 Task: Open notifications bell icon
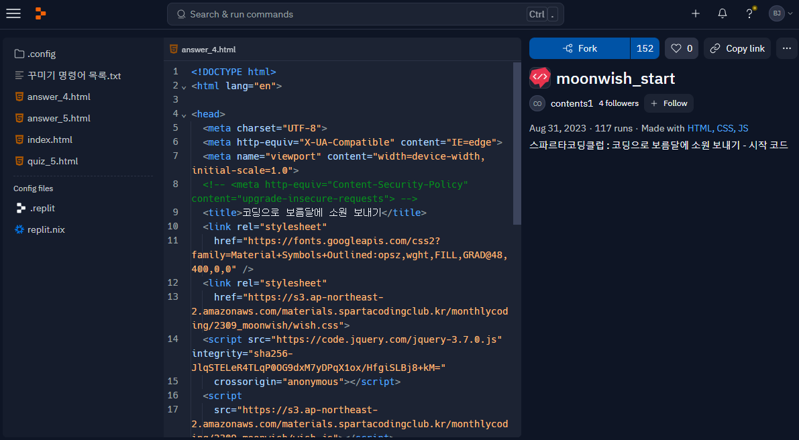click(x=722, y=13)
